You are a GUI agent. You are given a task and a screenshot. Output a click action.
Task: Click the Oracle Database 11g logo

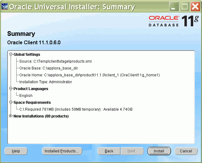(174, 21)
